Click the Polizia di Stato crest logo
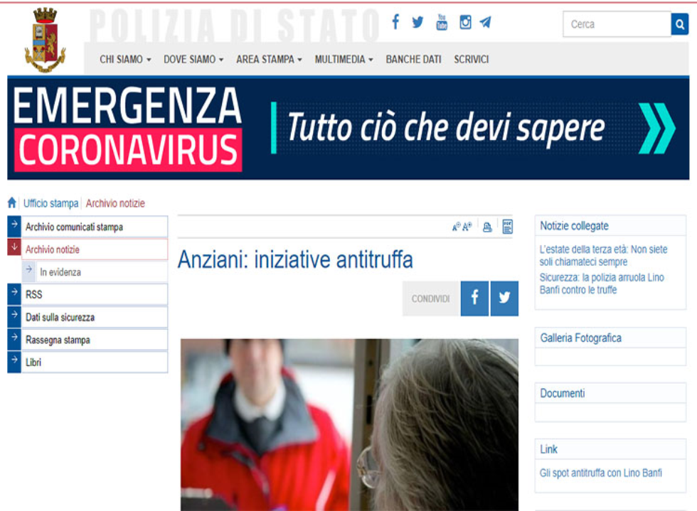Image resolution: width=697 pixels, height=511 pixels. (x=45, y=40)
